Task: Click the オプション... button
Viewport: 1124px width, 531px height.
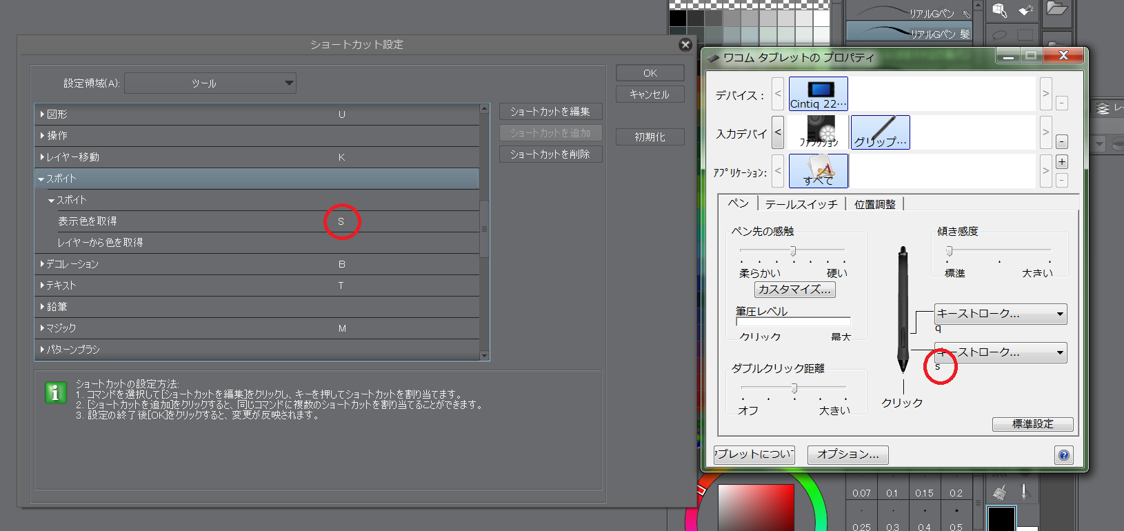Action: [848, 454]
